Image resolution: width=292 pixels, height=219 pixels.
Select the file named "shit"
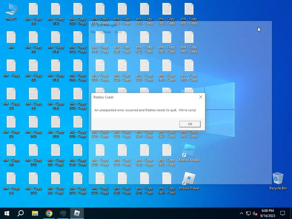tap(11, 40)
